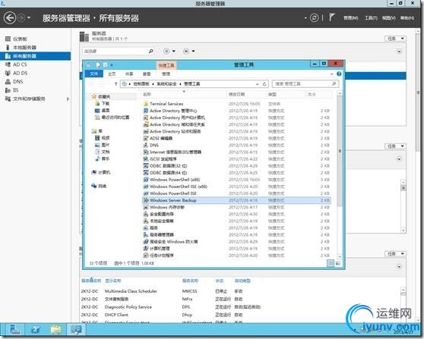Select the iSCSI 发起程序 shortcut

click(x=236, y=159)
